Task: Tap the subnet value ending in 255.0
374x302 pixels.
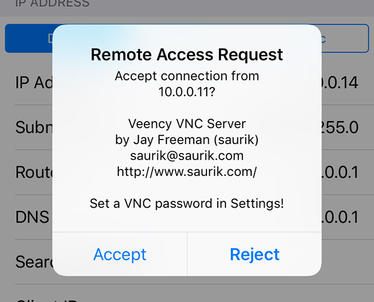Action: tap(340, 127)
